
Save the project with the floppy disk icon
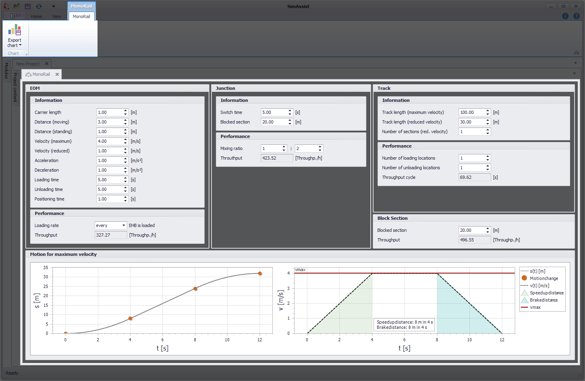27,6
